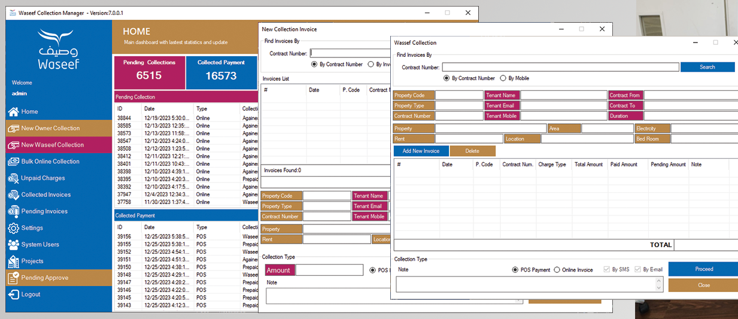Select pending collection row 38585
This screenshot has height=319, width=738.
[186, 126]
